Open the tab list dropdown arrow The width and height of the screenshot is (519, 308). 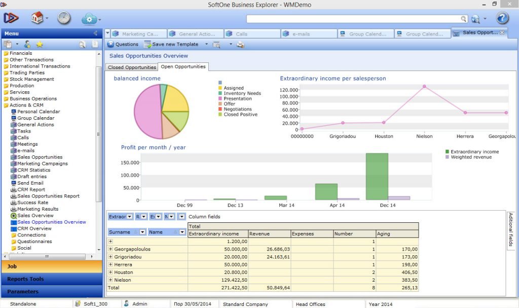(x=107, y=33)
